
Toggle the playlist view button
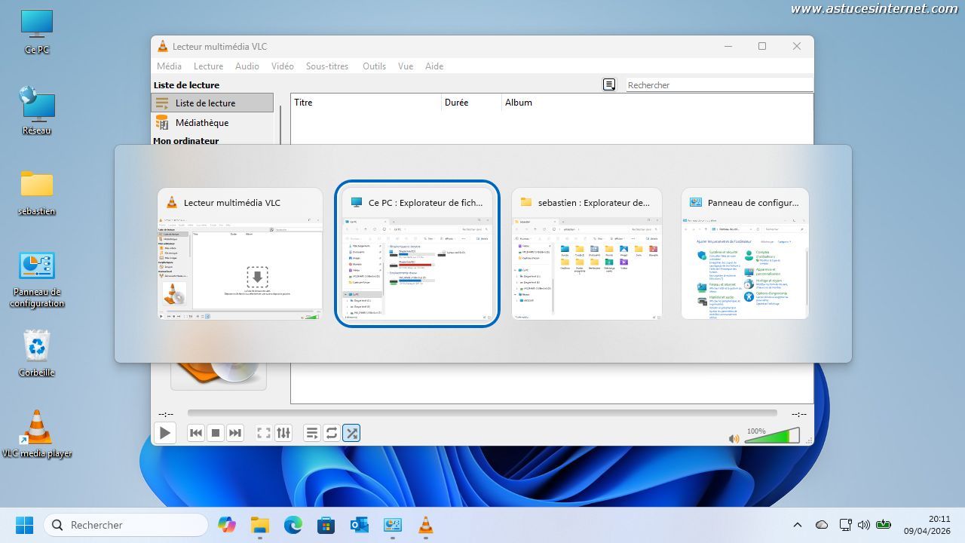pos(312,433)
